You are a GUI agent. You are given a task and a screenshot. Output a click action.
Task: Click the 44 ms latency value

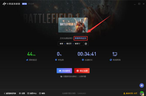pyautogui.click(x=31, y=54)
